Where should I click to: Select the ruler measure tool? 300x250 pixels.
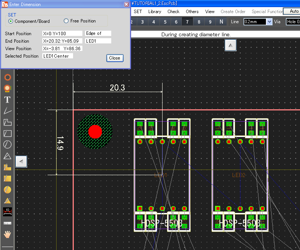click(x=7, y=223)
